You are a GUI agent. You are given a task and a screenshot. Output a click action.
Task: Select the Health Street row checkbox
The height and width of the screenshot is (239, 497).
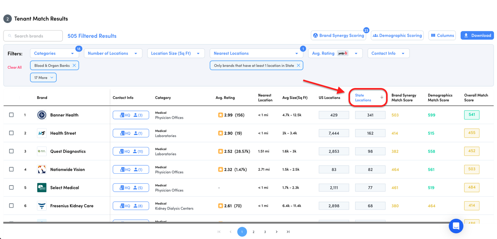[11, 133]
